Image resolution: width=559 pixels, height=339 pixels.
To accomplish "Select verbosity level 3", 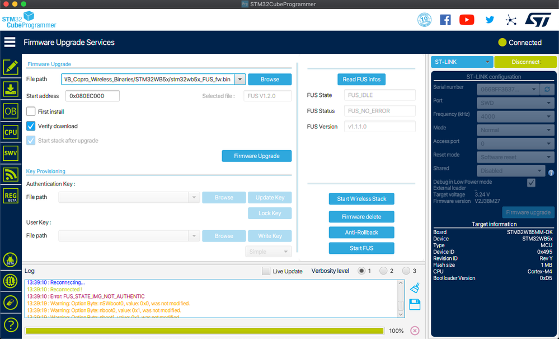I will [406, 271].
